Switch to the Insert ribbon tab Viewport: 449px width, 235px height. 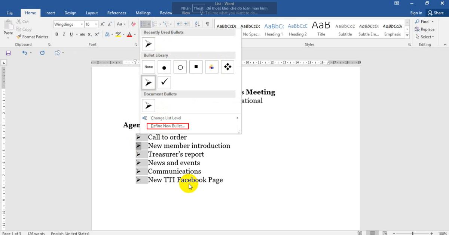coord(50,13)
